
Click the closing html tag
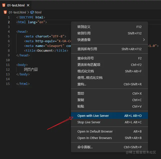point(23,84)
